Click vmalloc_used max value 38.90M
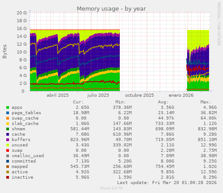223x193 pixels. tap(209, 156)
